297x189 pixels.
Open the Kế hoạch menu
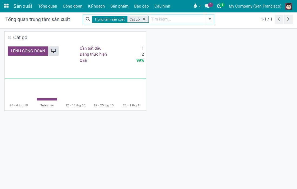96,6
